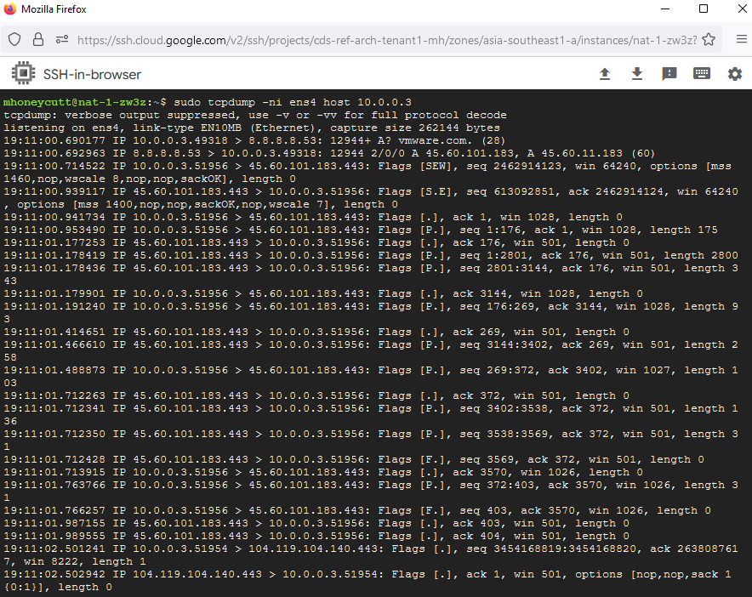Open the send feedback icon
The width and height of the screenshot is (752, 597).
669,74
